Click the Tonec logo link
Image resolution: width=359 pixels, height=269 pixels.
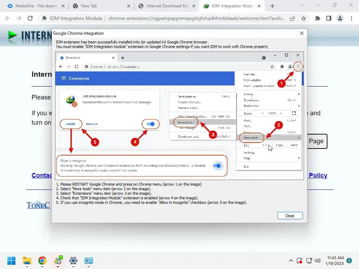[38, 205]
